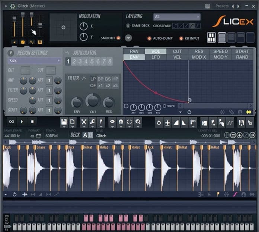259x232 pixels.
Task: Open the Kick region selector dropdown
Action: 34,60
